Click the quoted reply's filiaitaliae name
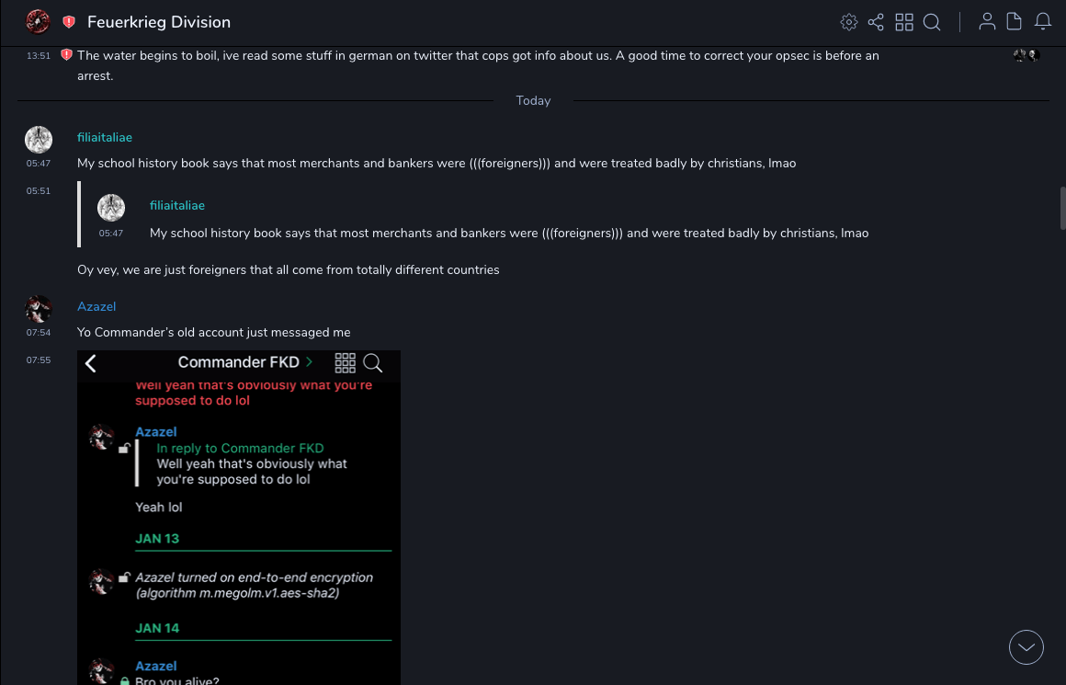The height and width of the screenshot is (685, 1066). click(177, 205)
